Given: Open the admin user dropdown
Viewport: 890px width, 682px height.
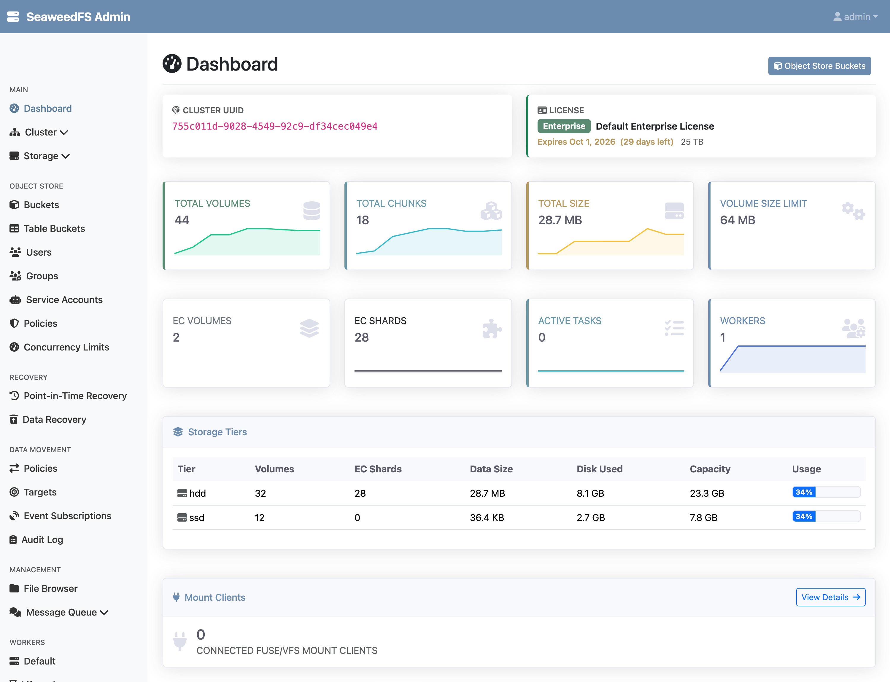Looking at the screenshot, I should pyautogui.click(x=856, y=17).
